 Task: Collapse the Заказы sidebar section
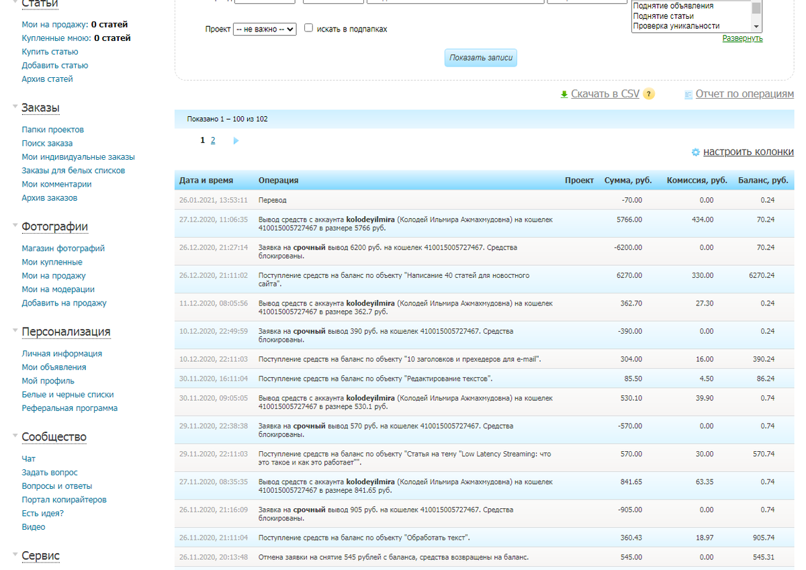click(x=15, y=107)
